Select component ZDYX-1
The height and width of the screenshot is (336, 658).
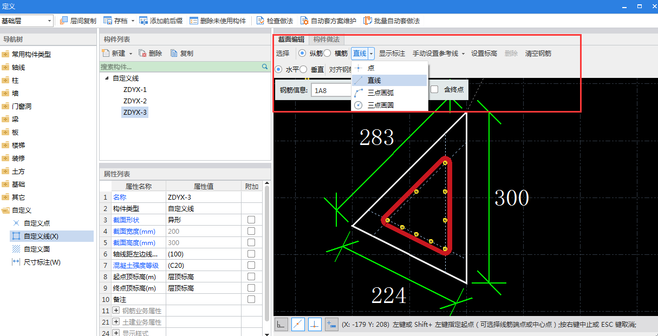click(135, 90)
